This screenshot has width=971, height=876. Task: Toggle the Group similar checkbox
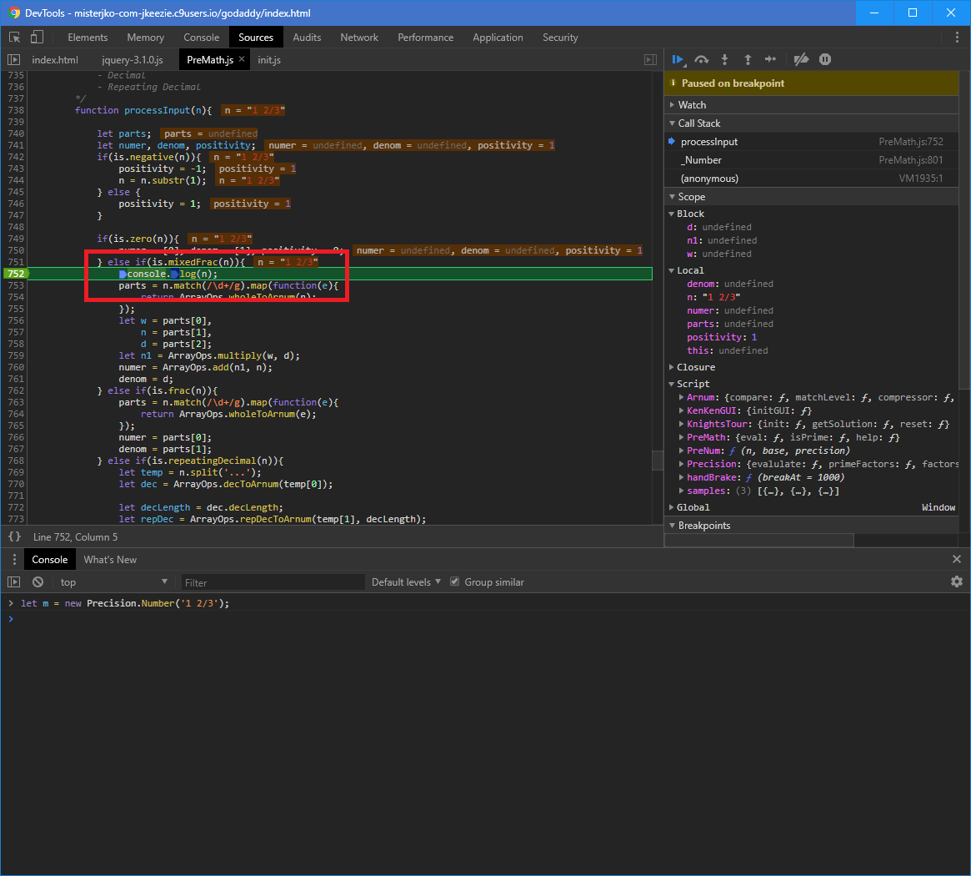click(x=454, y=581)
